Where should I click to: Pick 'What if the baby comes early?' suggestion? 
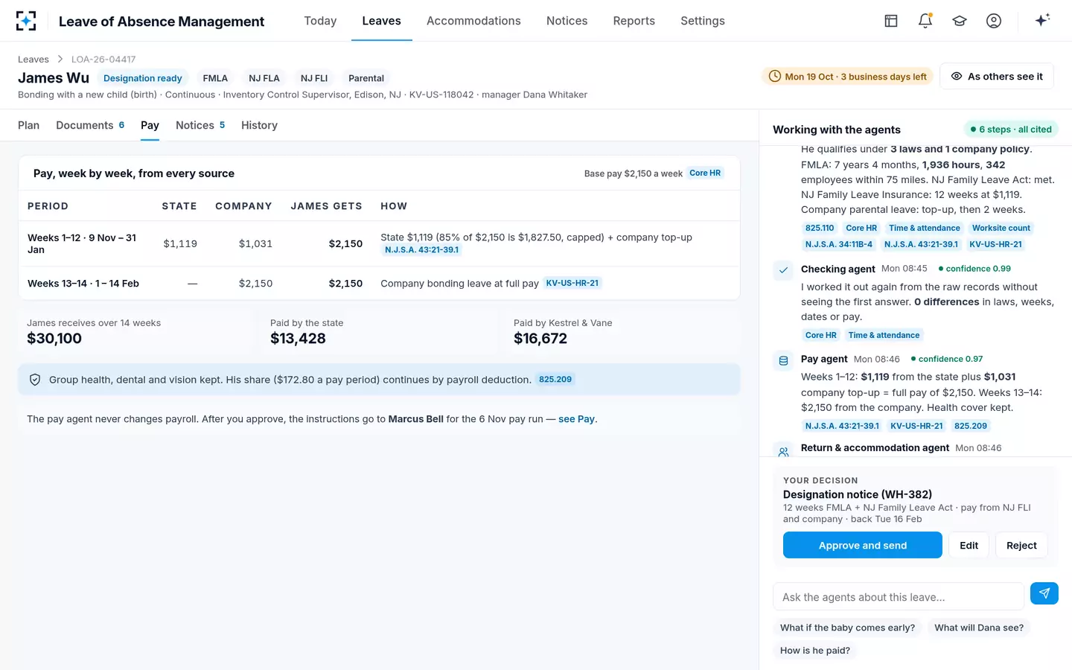coord(848,628)
